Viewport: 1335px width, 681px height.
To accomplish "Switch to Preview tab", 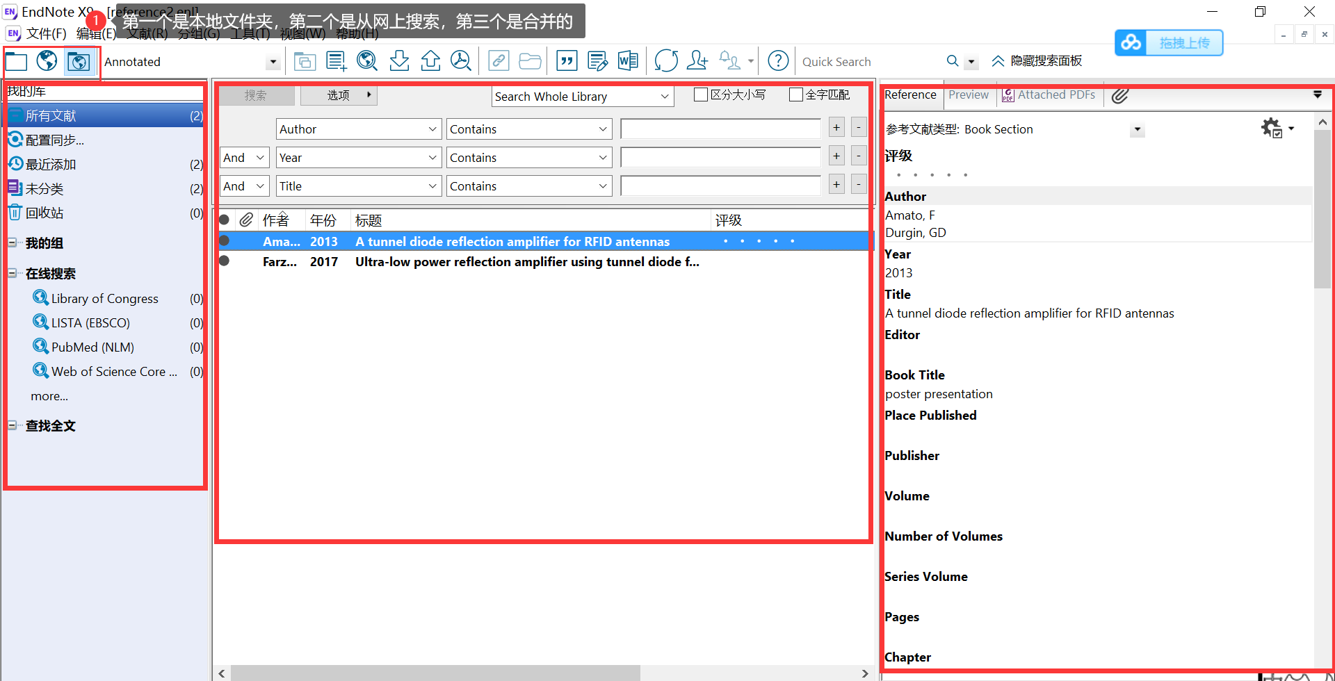I will 969,95.
